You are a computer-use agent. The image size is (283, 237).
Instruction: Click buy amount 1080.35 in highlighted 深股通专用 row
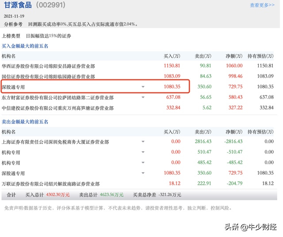(172, 87)
